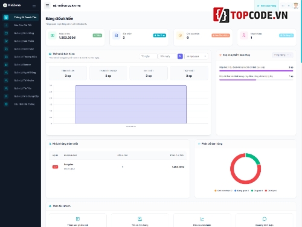Toggle the orange legend item in donut chart
Viewport: 302px width, 227px height.
coord(223,191)
